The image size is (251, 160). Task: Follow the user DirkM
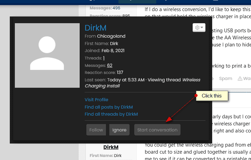click(96, 130)
